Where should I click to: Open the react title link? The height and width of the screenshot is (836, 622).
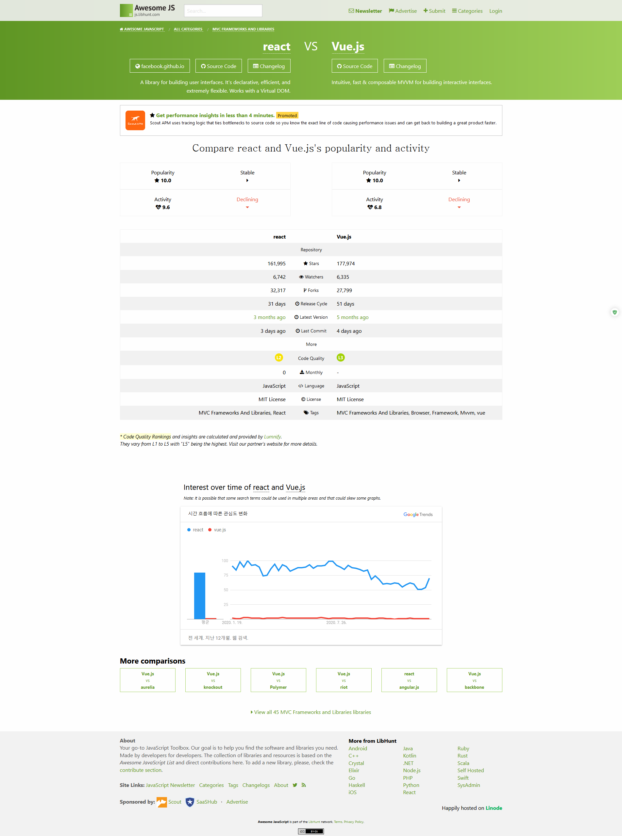coord(277,46)
